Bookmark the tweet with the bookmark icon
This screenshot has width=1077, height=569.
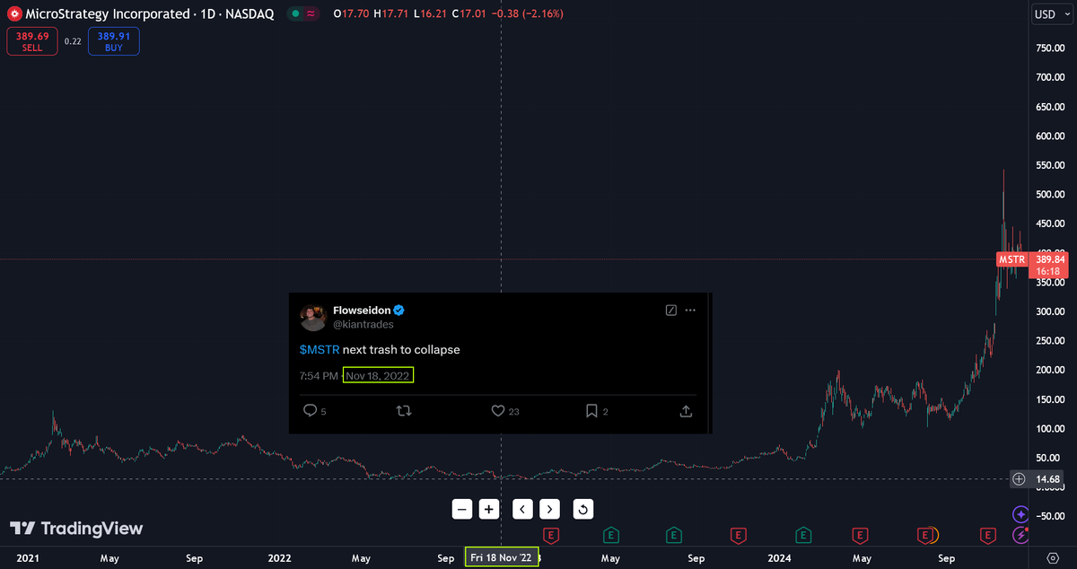(x=591, y=411)
